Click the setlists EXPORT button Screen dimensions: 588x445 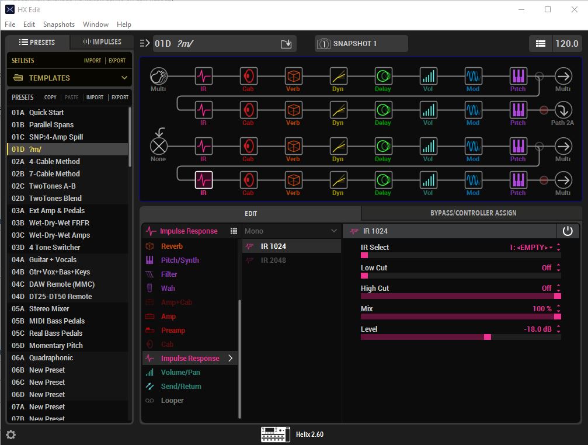point(117,60)
